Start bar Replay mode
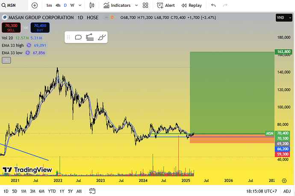Image resolution: width=295 pixels, height=196 pixels. point(192,6)
